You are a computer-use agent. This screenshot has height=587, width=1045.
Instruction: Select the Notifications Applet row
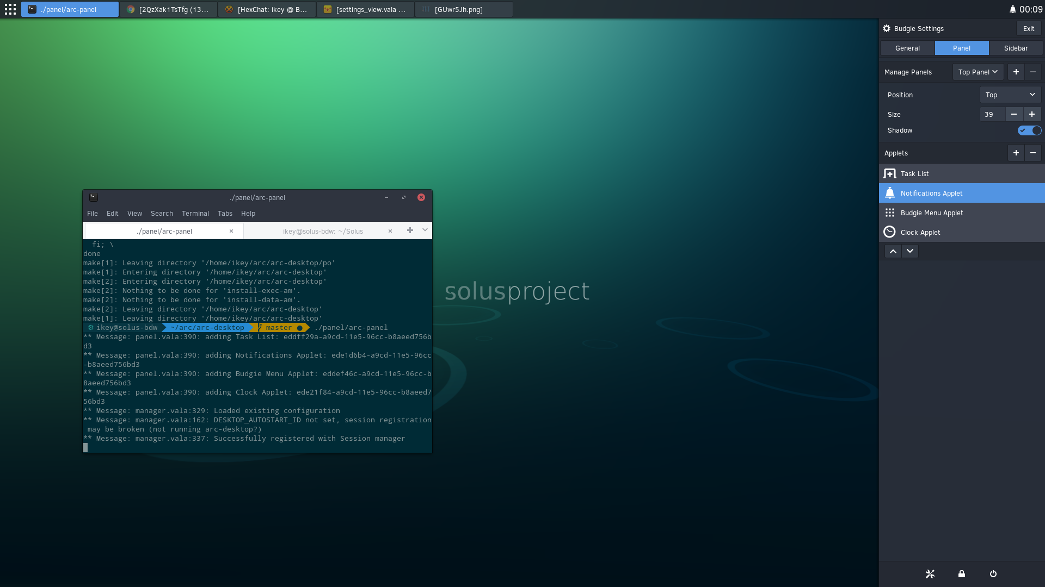pos(962,193)
